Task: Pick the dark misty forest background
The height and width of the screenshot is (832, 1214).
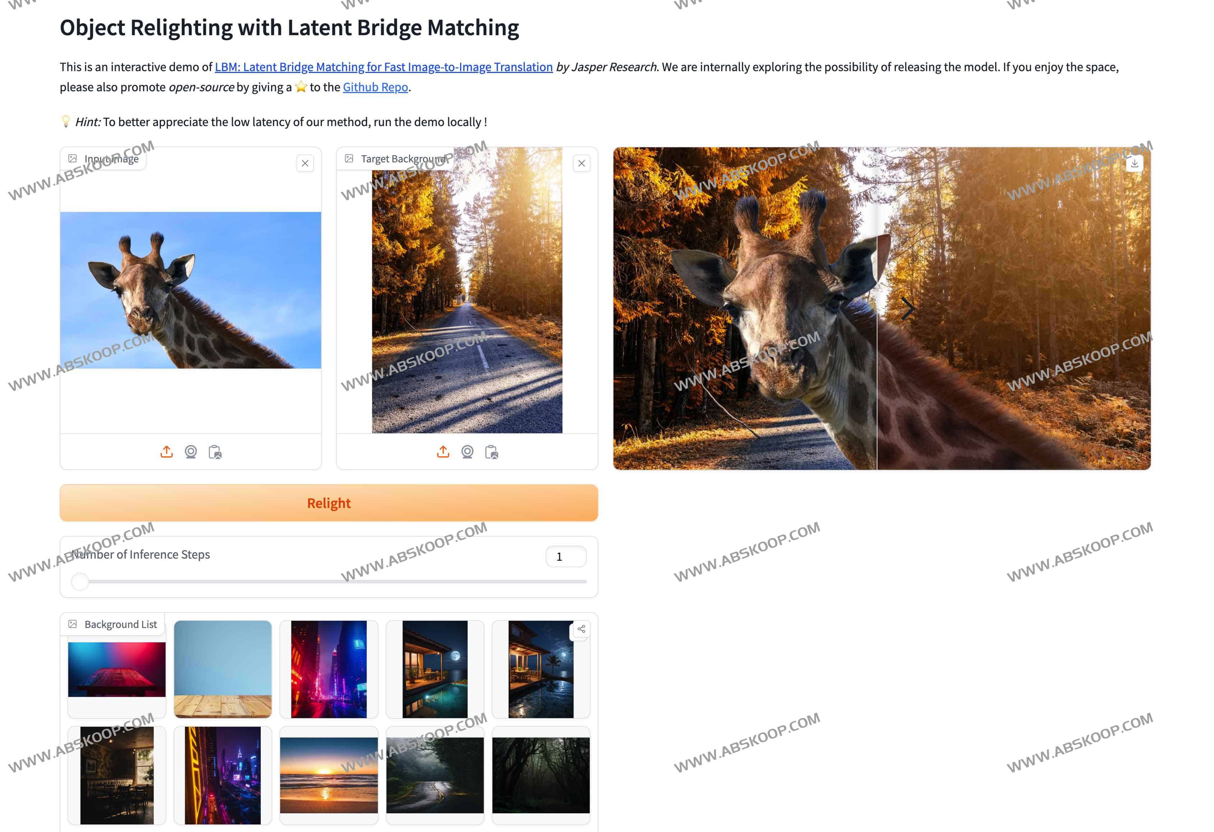Action: coord(541,775)
